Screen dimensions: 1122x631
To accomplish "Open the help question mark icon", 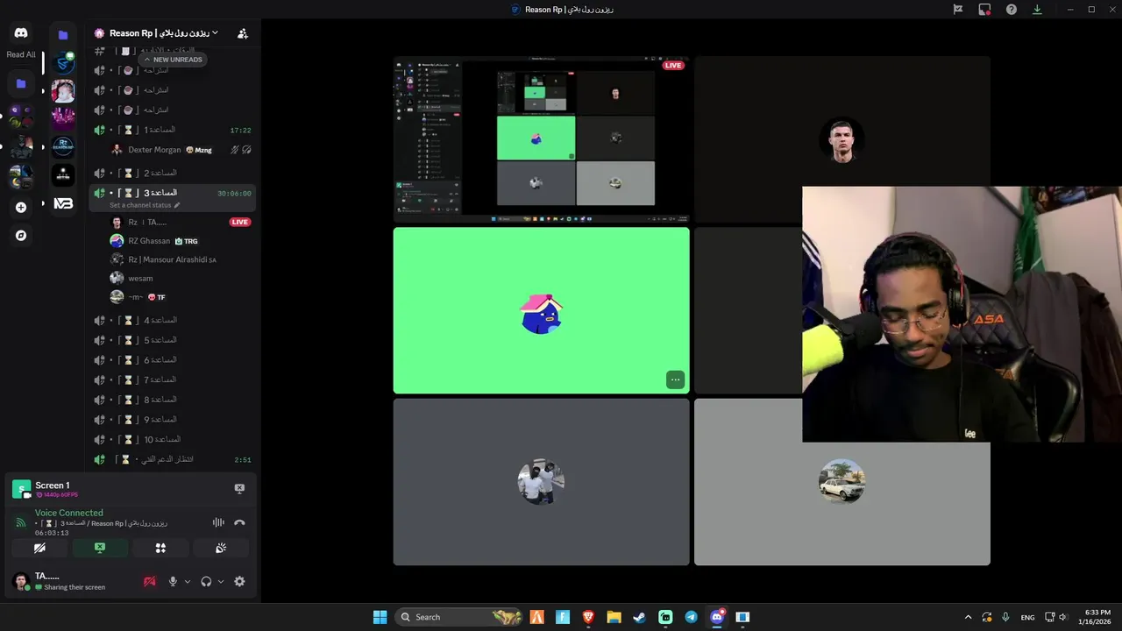I will [x=1012, y=10].
